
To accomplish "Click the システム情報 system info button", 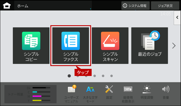I will click(135, 6).
